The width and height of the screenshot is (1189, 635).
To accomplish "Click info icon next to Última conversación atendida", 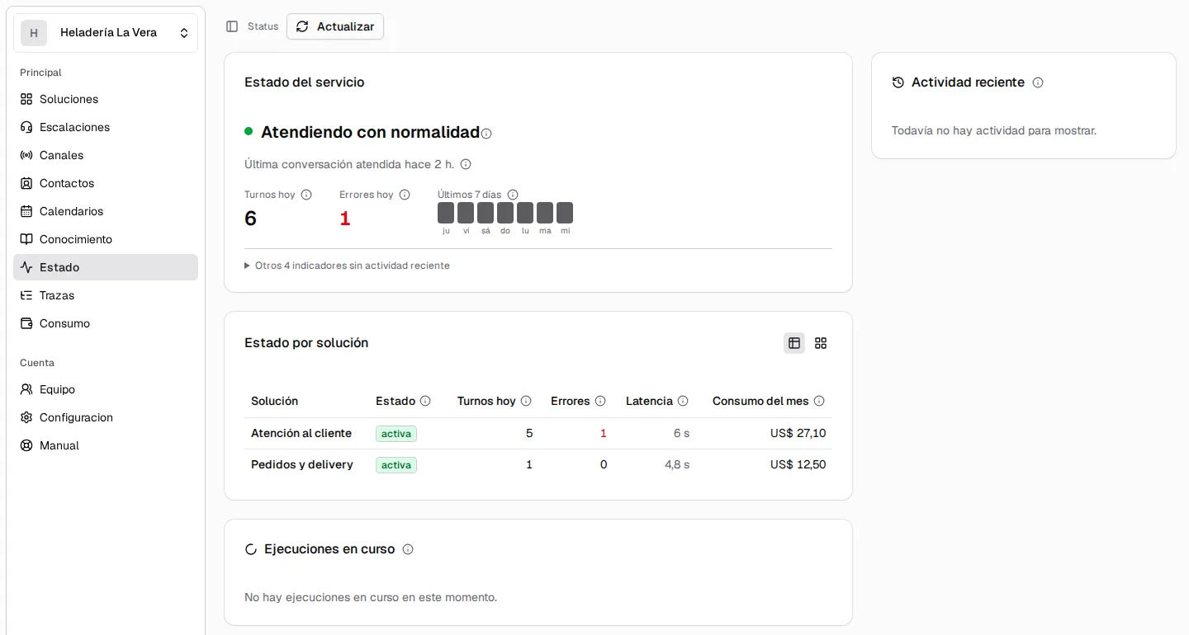I will [x=466, y=164].
